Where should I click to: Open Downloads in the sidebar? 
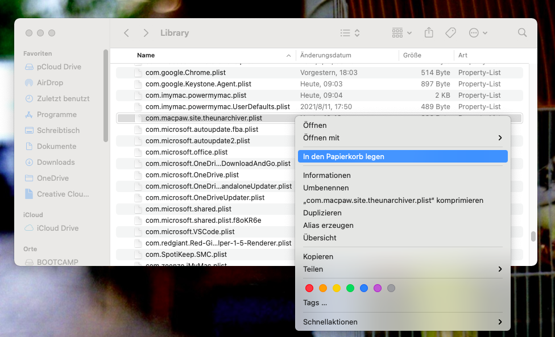click(x=50, y=163)
